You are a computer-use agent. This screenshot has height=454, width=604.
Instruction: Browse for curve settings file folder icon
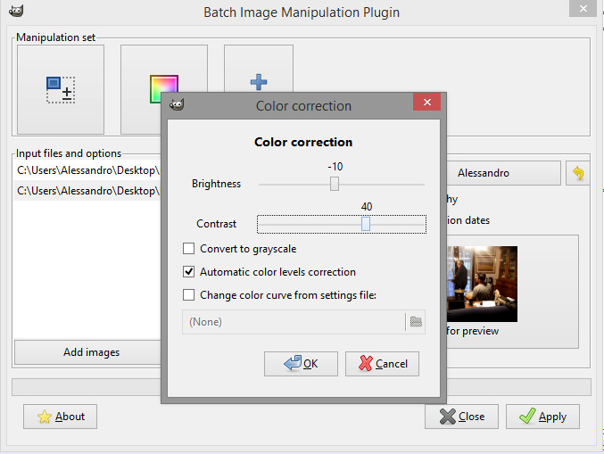pos(416,321)
